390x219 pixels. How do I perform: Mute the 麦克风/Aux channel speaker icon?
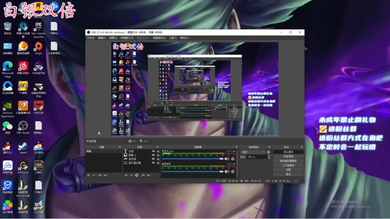tap(227, 159)
